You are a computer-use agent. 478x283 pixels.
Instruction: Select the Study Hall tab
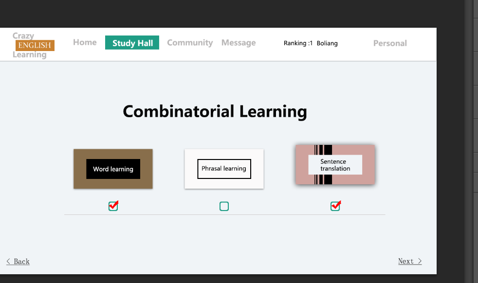pyautogui.click(x=132, y=43)
